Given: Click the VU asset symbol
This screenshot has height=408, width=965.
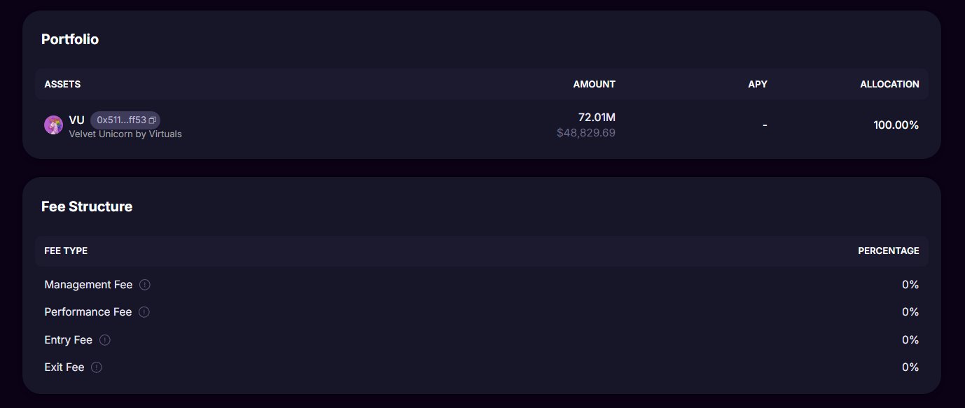Looking at the screenshot, I should tap(76, 120).
